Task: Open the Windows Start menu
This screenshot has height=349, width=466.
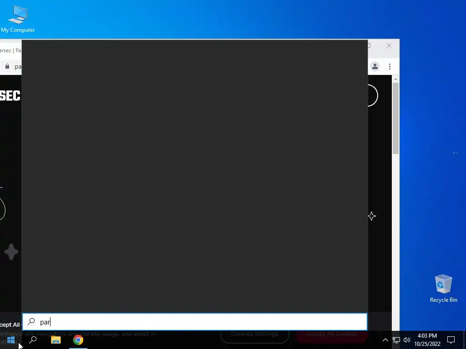Action: pyautogui.click(x=11, y=340)
